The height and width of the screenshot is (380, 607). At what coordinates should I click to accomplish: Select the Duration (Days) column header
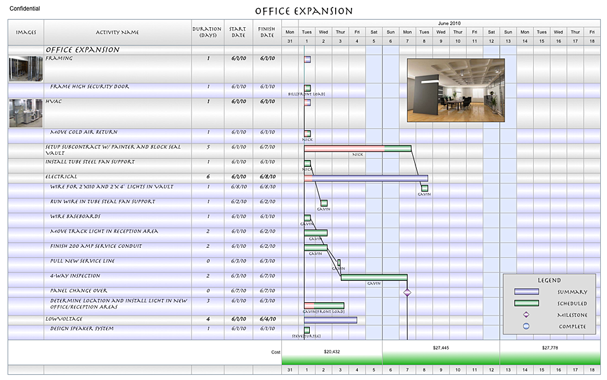(207, 32)
